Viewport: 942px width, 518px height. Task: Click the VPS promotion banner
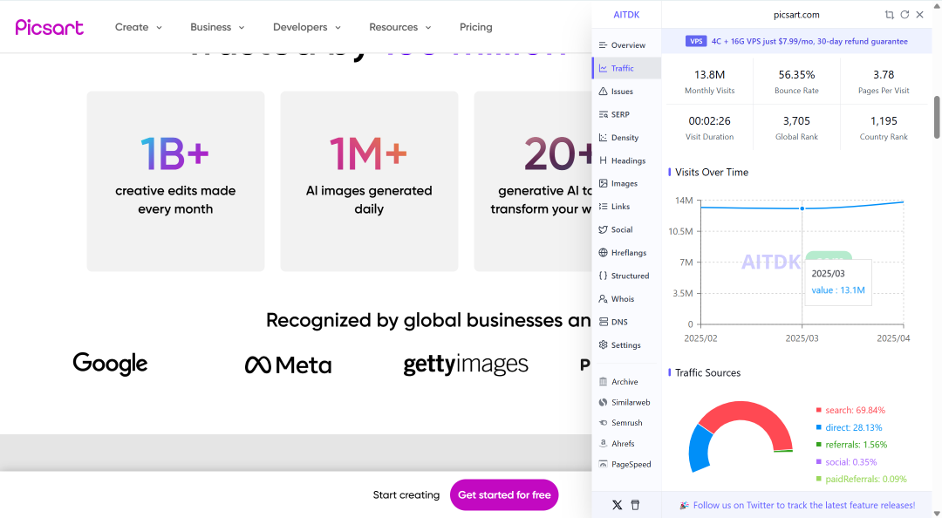tap(796, 41)
